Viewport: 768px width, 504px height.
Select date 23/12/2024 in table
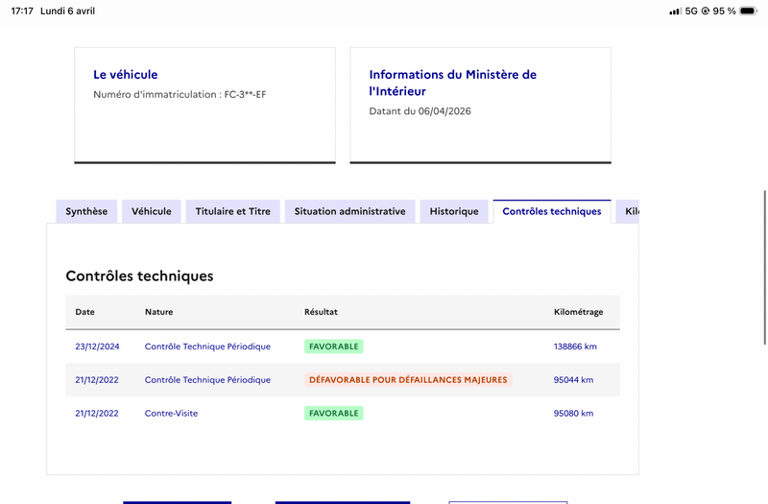coord(97,347)
